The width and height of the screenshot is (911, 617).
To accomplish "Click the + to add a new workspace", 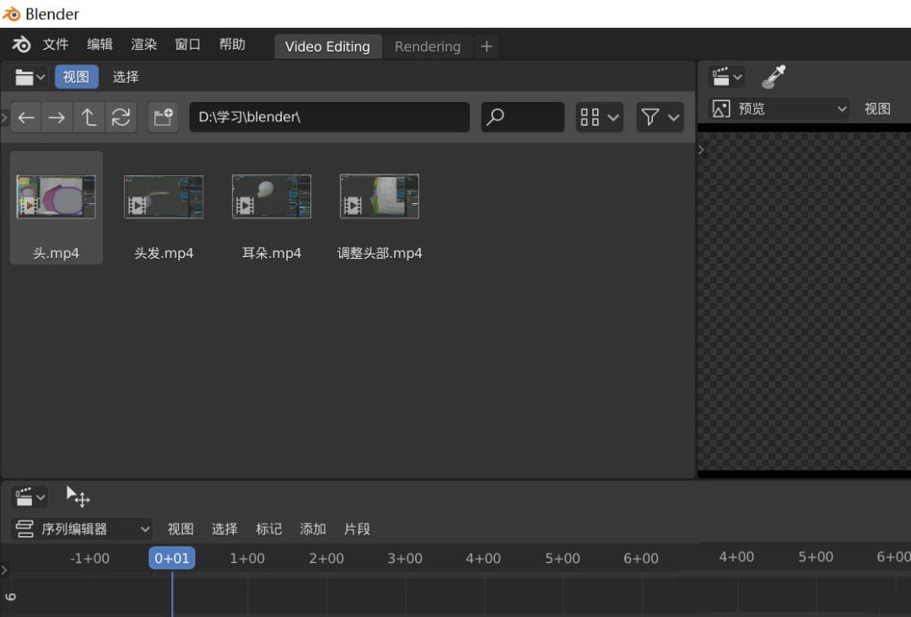I will tap(486, 46).
